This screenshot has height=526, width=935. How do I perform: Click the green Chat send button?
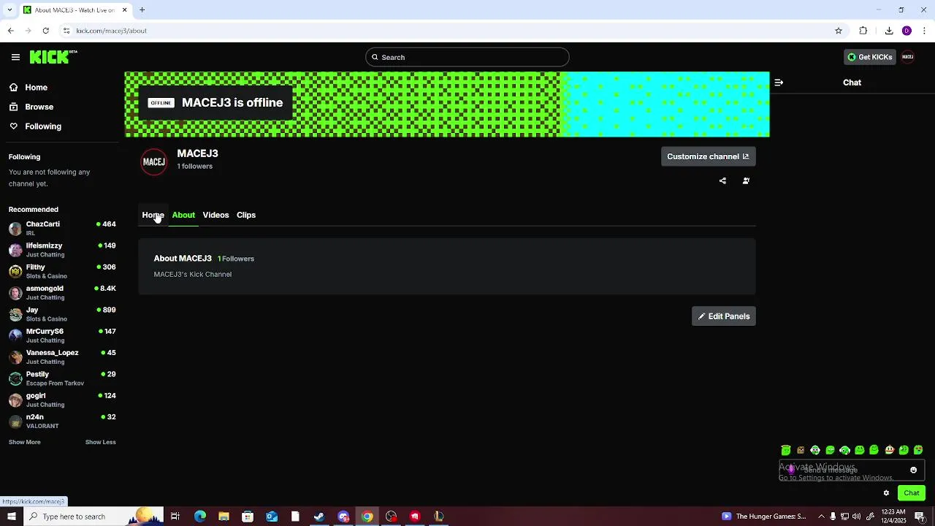click(x=912, y=493)
